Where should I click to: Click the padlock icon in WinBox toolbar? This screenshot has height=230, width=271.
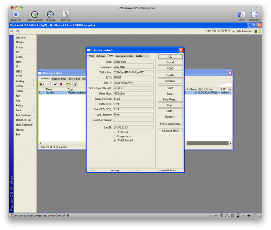coord(259,31)
